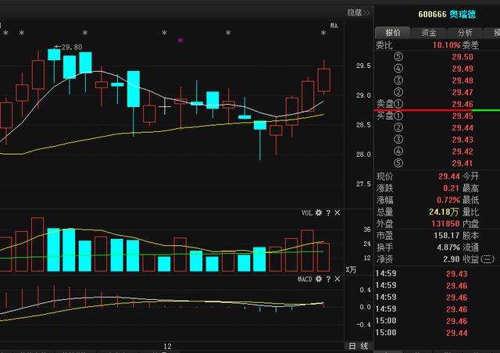Screen dimensions: 500x353
Task: Select buy level five price 29.41
Action: [462, 163]
